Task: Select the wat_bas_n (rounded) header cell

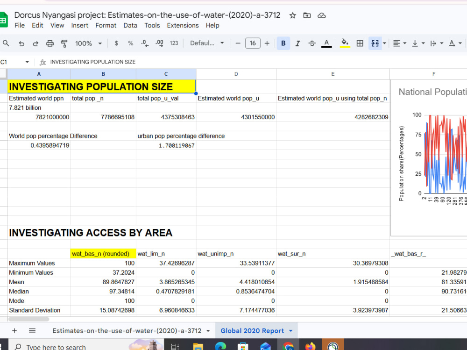Action: pyautogui.click(x=103, y=254)
